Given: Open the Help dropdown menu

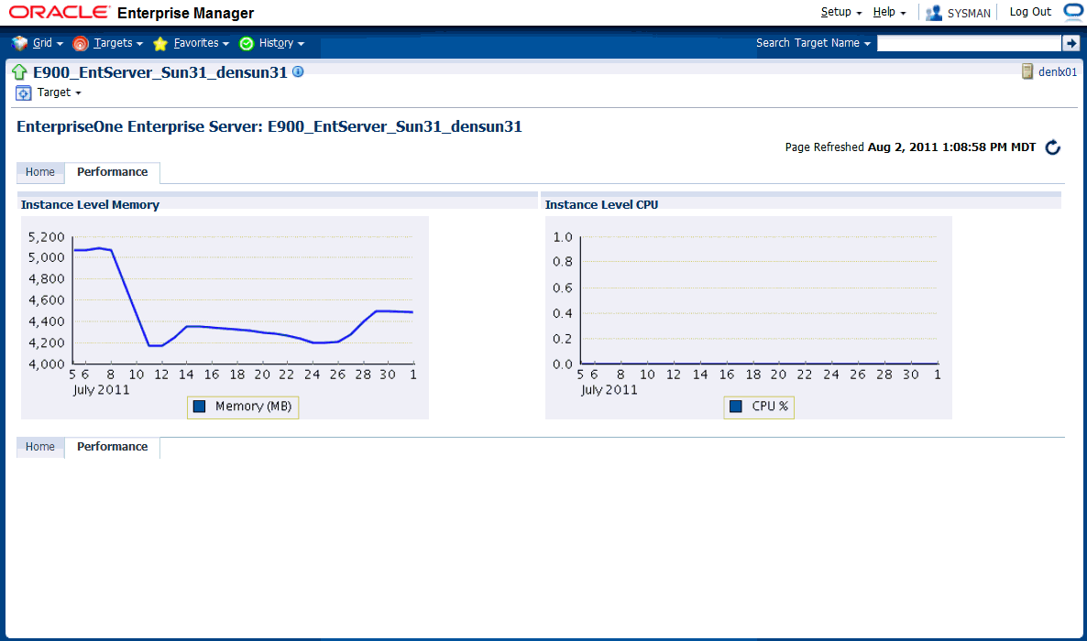Looking at the screenshot, I should 889,12.
